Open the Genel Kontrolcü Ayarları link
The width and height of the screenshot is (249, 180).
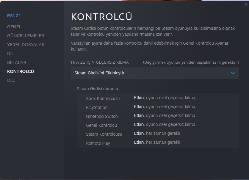(206, 43)
